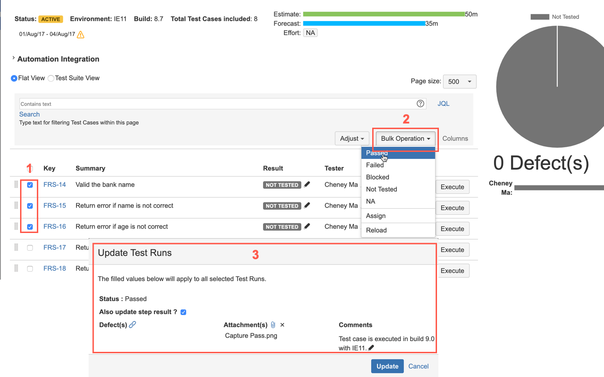Click the ACTIVE status badge
Image resolution: width=604 pixels, height=377 pixels.
coord(50,19)
